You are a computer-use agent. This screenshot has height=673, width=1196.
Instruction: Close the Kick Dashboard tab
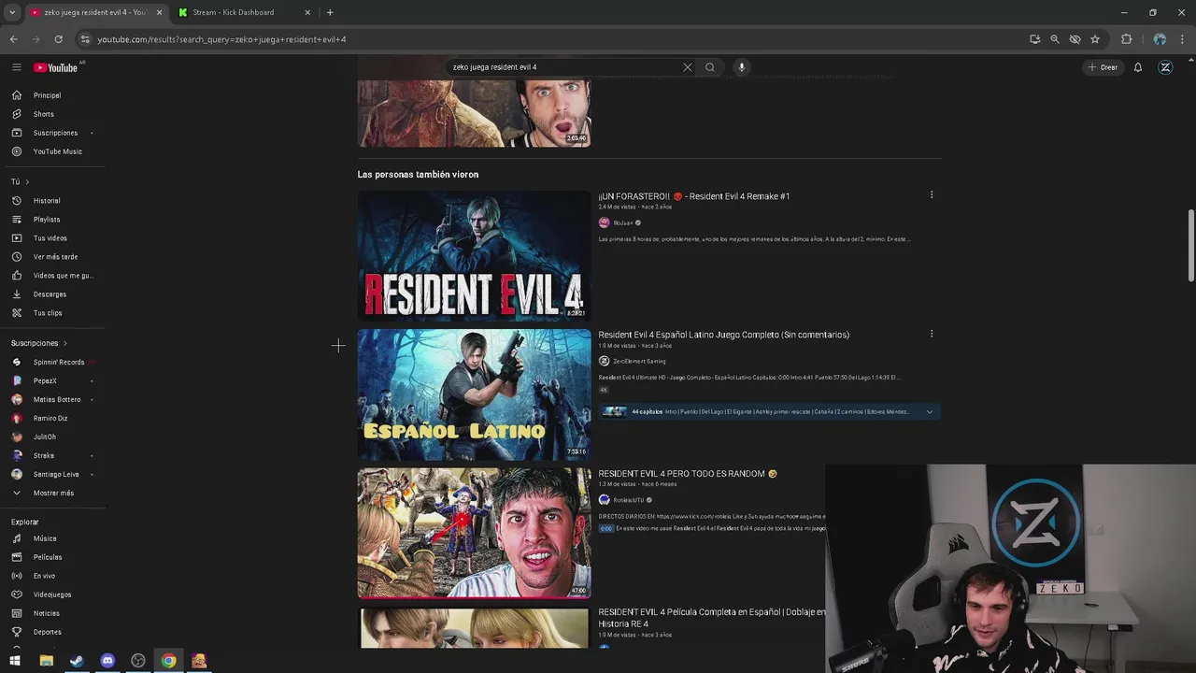coord(307,12)
